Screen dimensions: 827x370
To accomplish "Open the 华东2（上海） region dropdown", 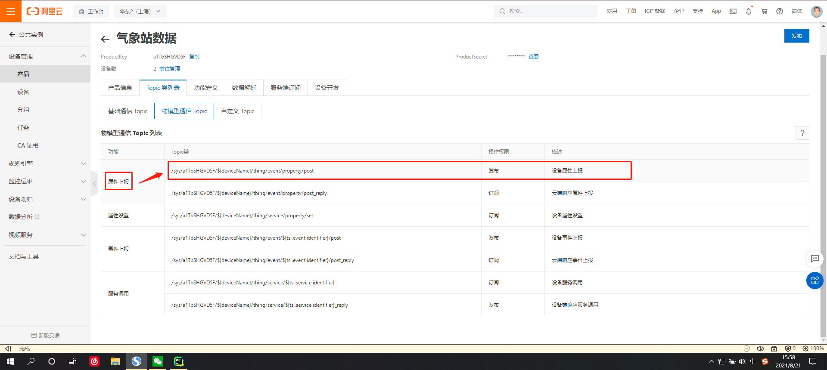I will click(140, 11).
